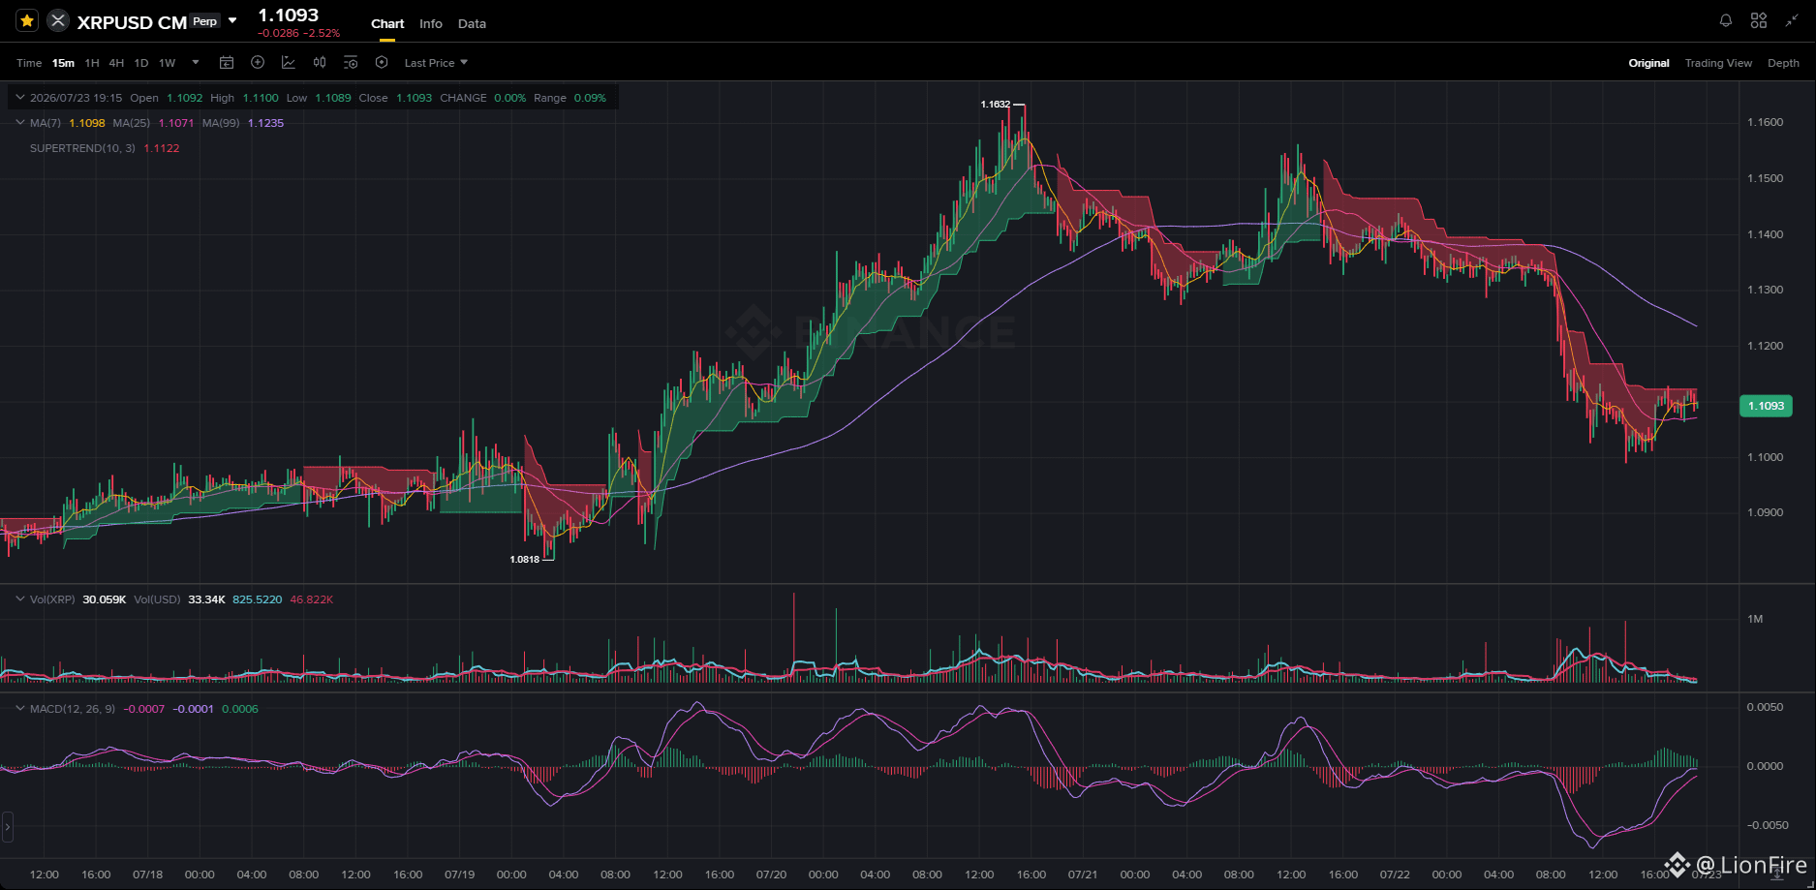Expand the left side panel arrow
Image resolution: width=1816 pixels, height=890 pixels.
click(x=7, y=826)
